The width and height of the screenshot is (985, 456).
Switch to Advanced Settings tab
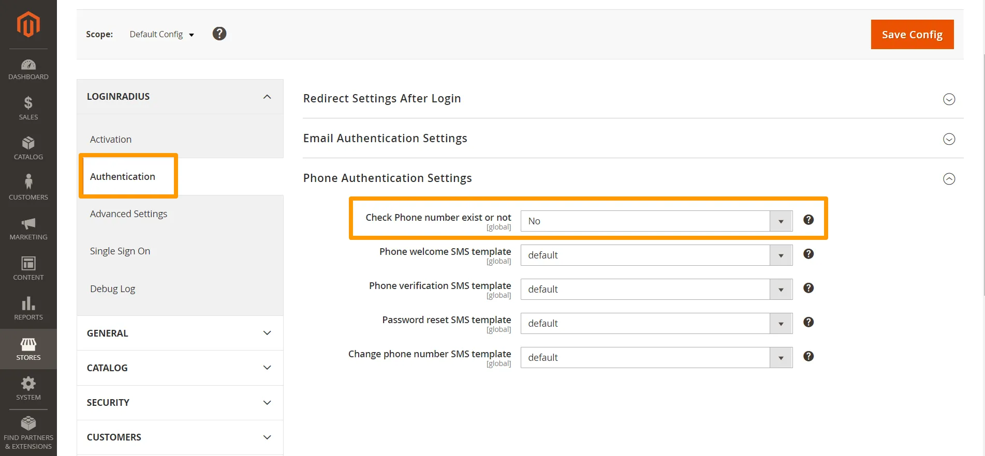128,214
